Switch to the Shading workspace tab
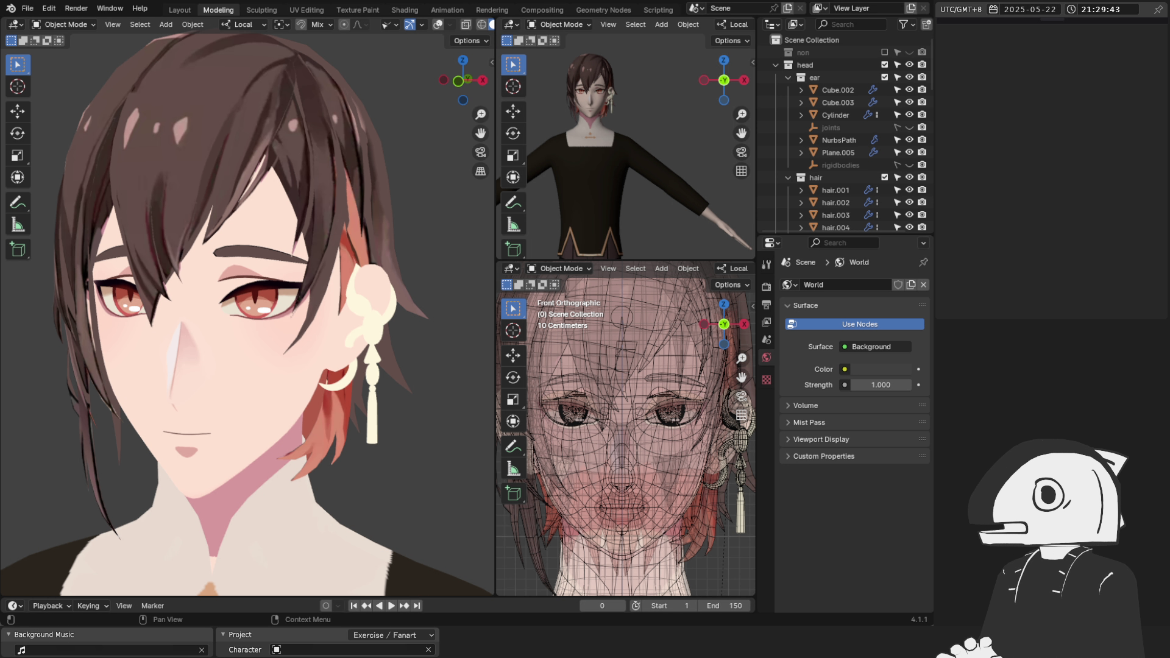This screenshot has height=658, width=1170. point(405,10)
